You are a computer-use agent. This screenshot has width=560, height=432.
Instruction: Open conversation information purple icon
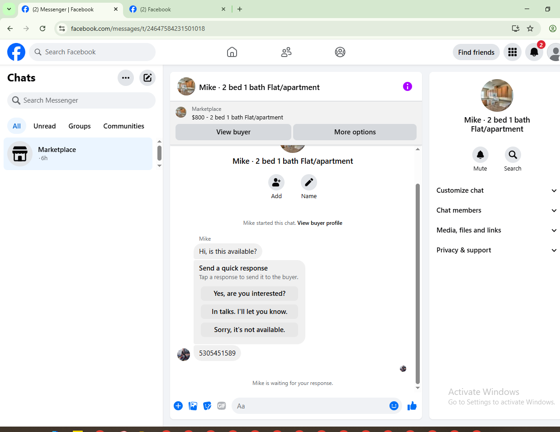[408, 86]
